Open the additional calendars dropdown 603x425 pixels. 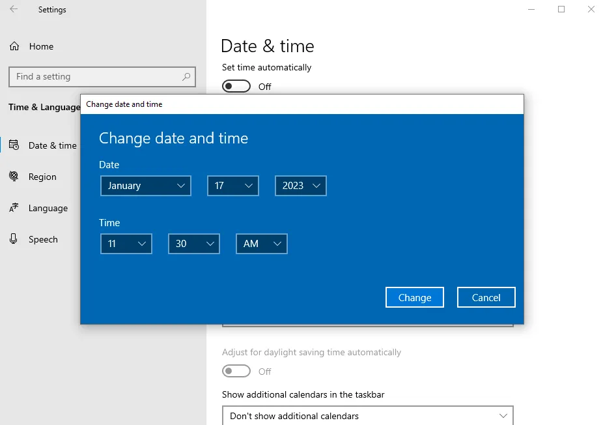[x=368, y=416]
